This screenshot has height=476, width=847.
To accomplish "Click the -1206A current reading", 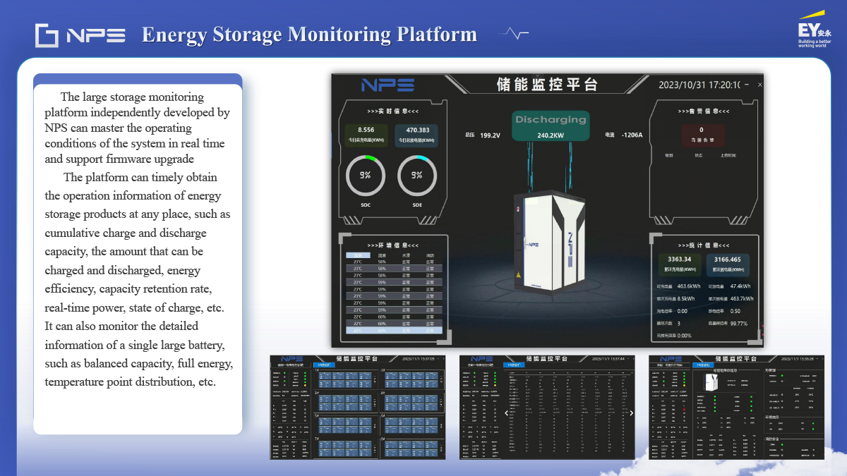I will [x=632, y=135].
